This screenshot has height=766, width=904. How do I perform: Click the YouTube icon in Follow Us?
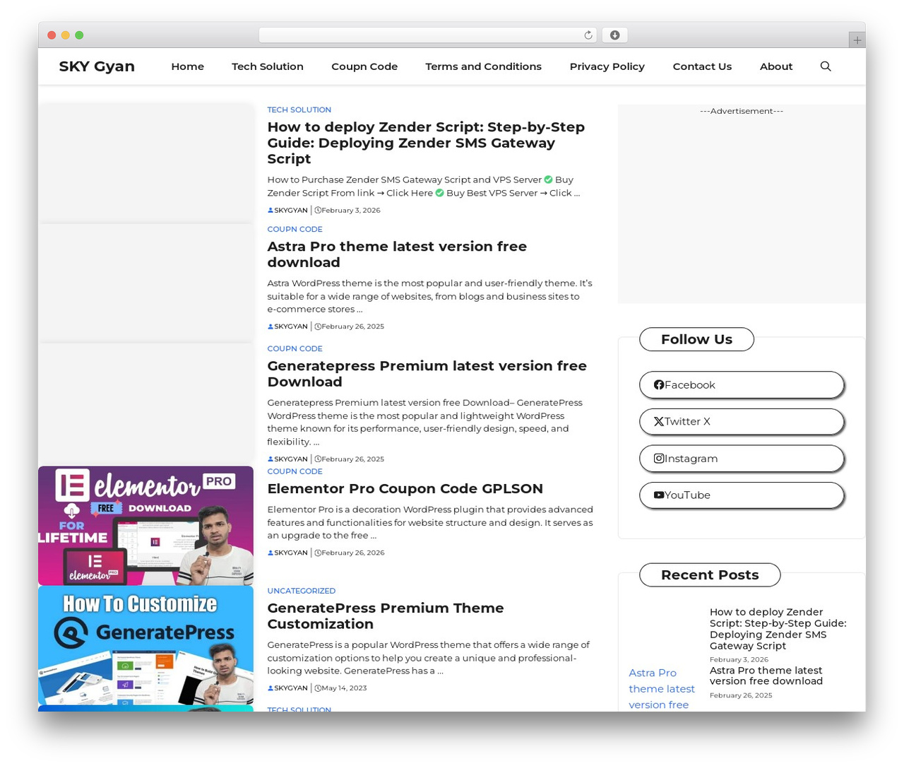pos(658,495)
